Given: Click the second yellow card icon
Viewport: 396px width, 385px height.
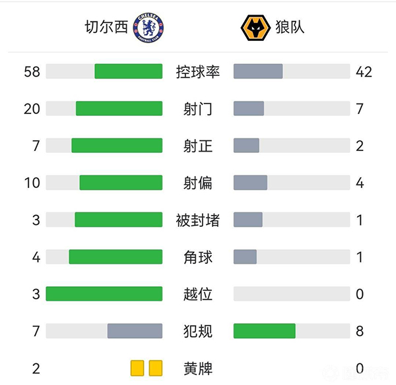Looking at the screenshot, I should tap(156, 368).
